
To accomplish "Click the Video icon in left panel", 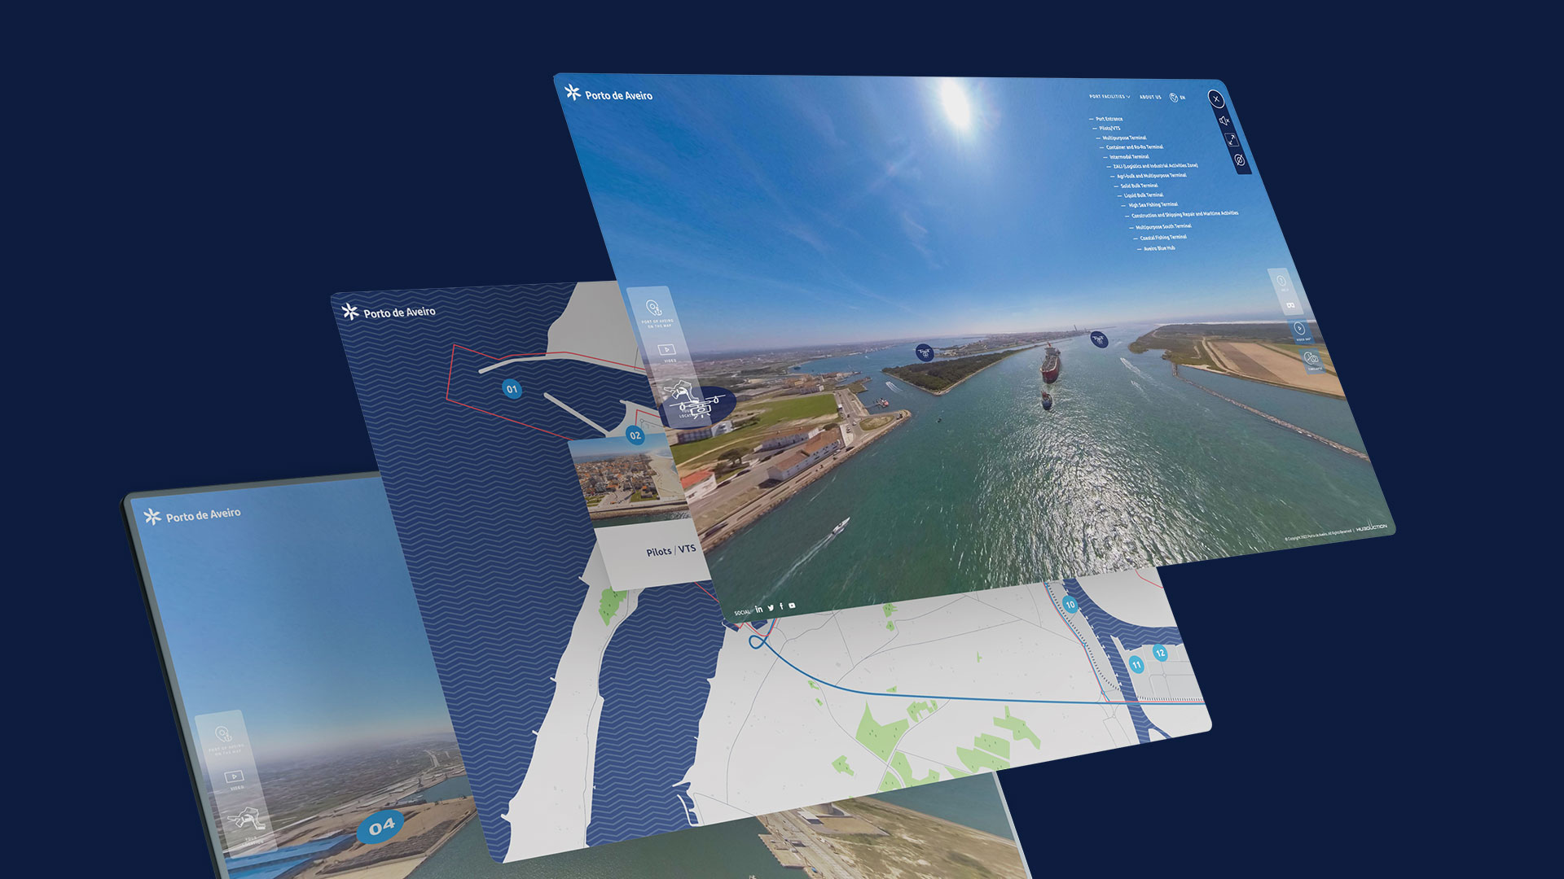I will click(x=667, y=350).
